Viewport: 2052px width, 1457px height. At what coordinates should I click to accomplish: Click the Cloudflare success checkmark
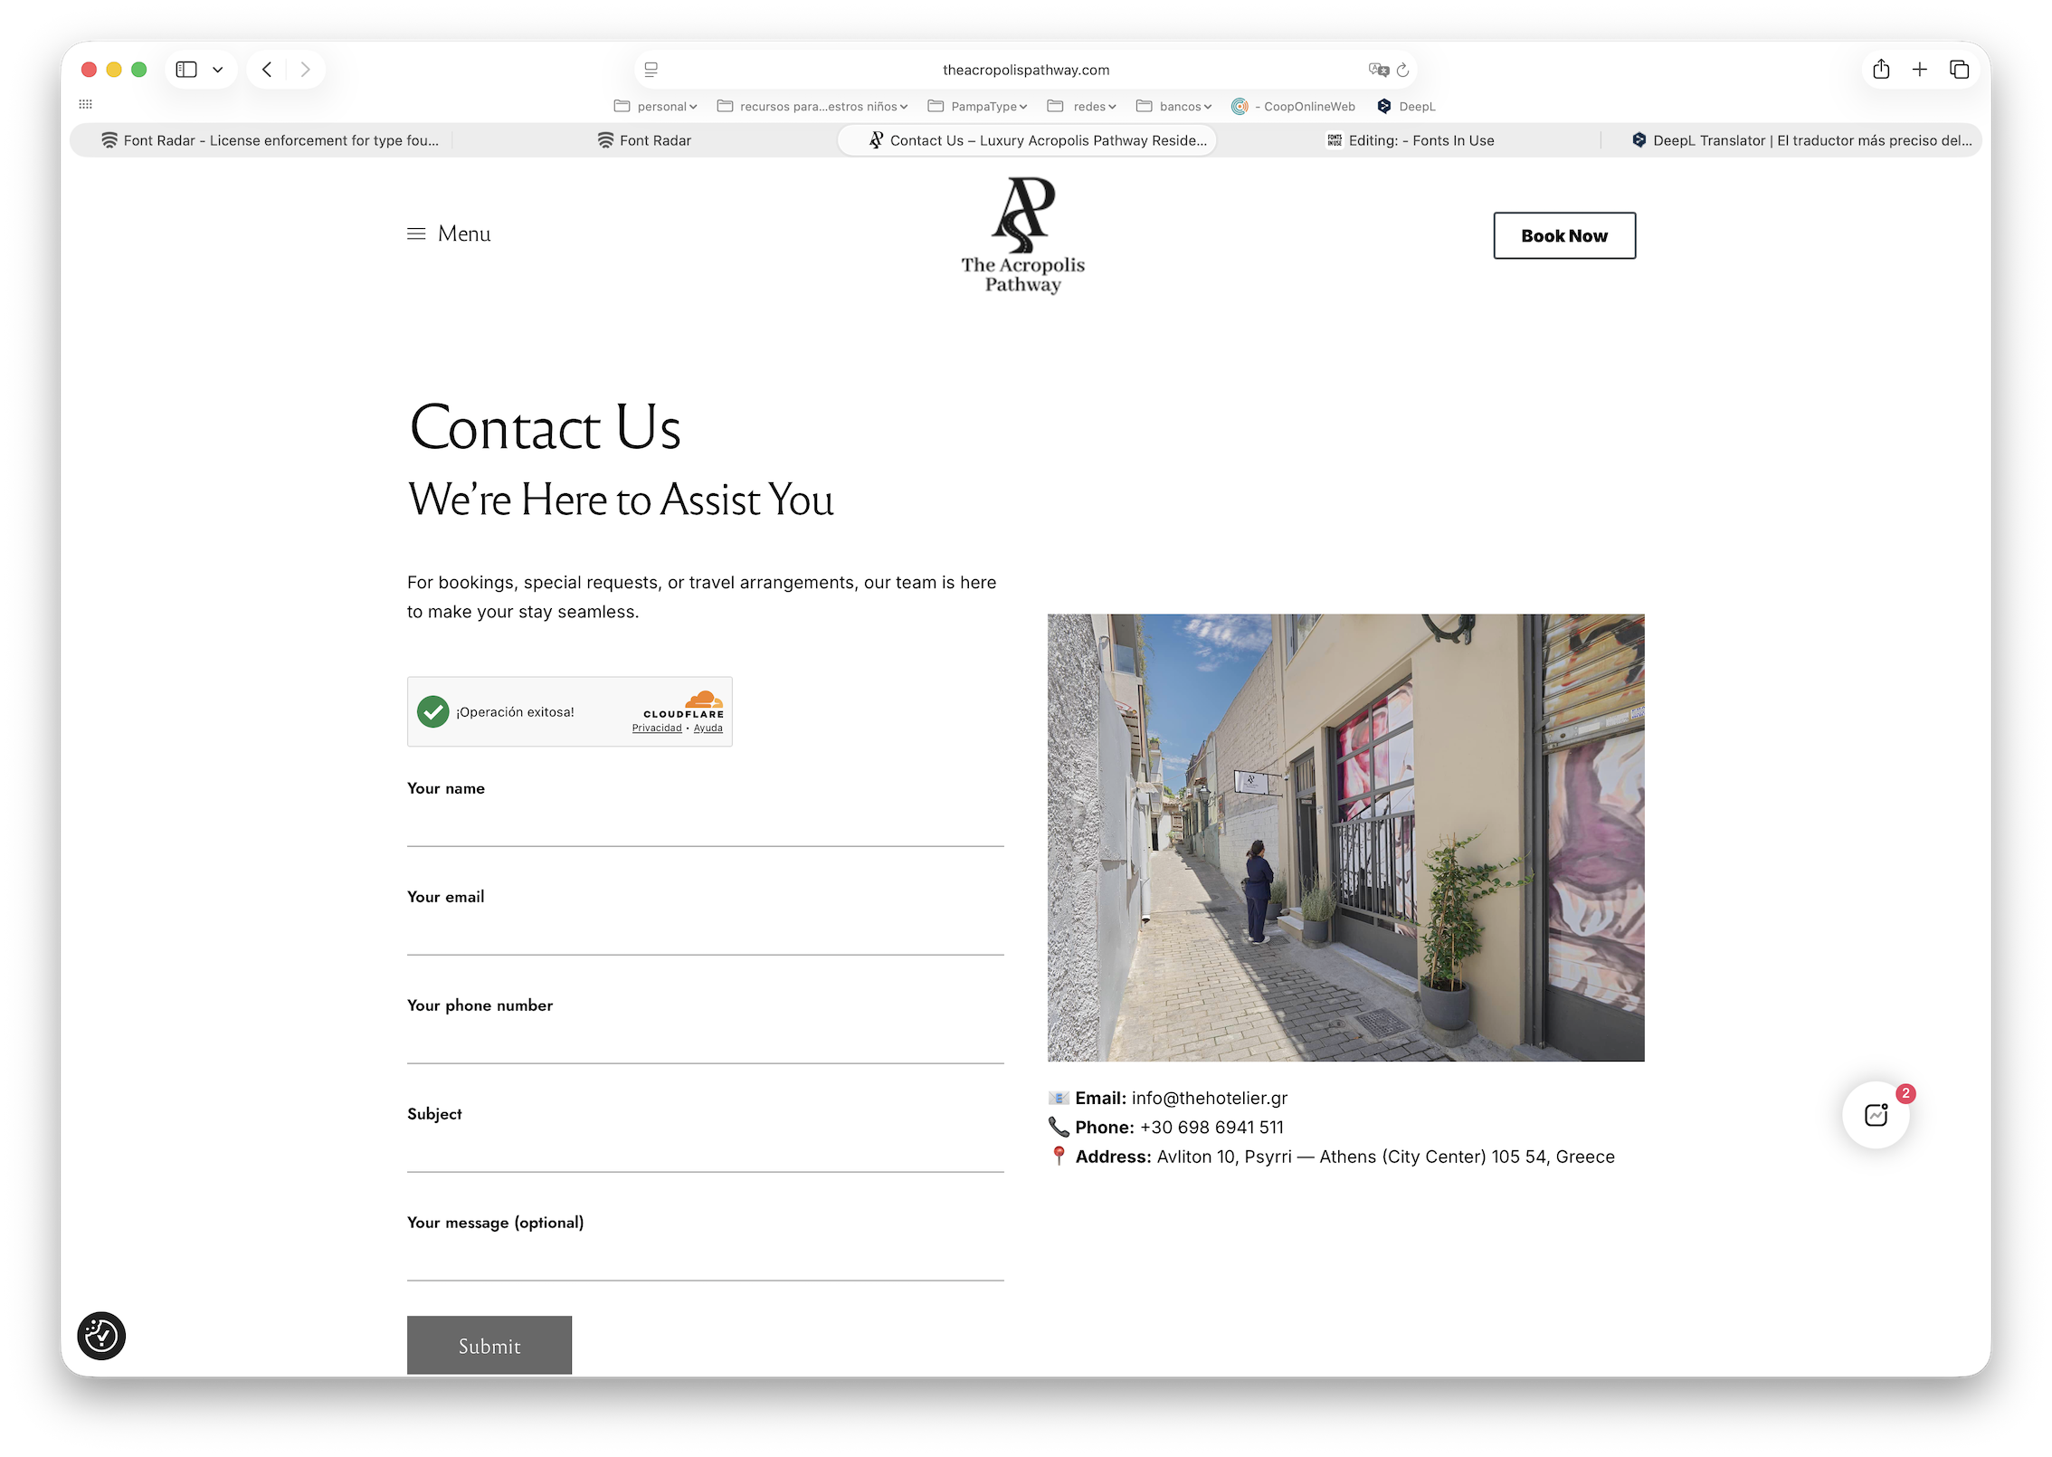click(x=433, y=711)
